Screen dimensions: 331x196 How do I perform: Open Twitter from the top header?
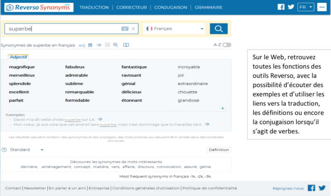click(291, 7)
